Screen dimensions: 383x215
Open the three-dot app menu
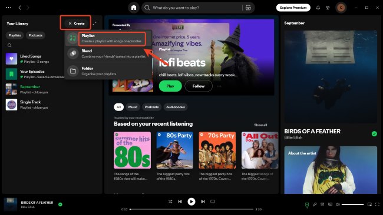tap(9, 8)
